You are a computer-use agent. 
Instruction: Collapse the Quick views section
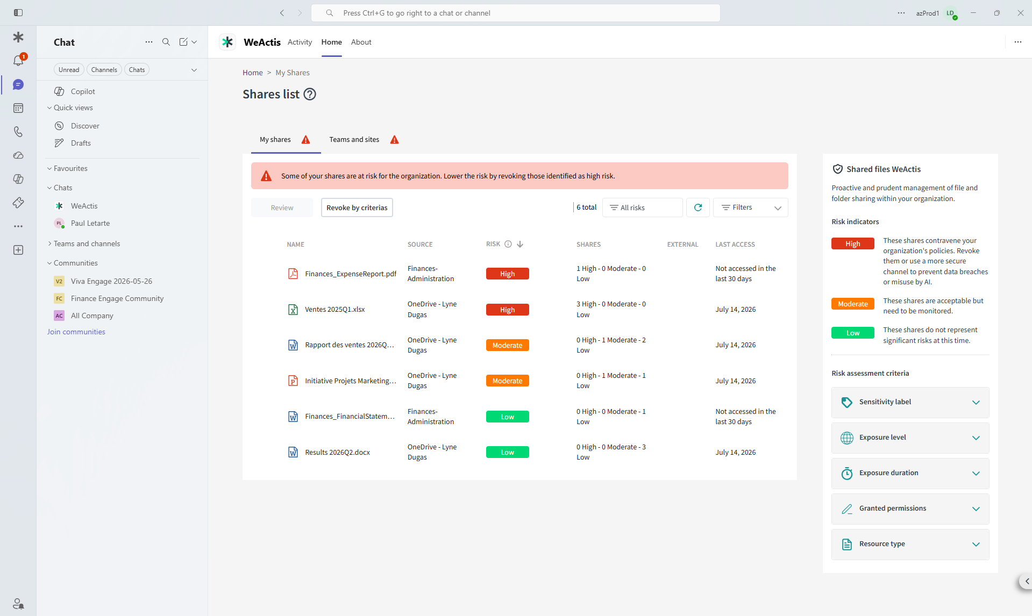pos(70,108)
